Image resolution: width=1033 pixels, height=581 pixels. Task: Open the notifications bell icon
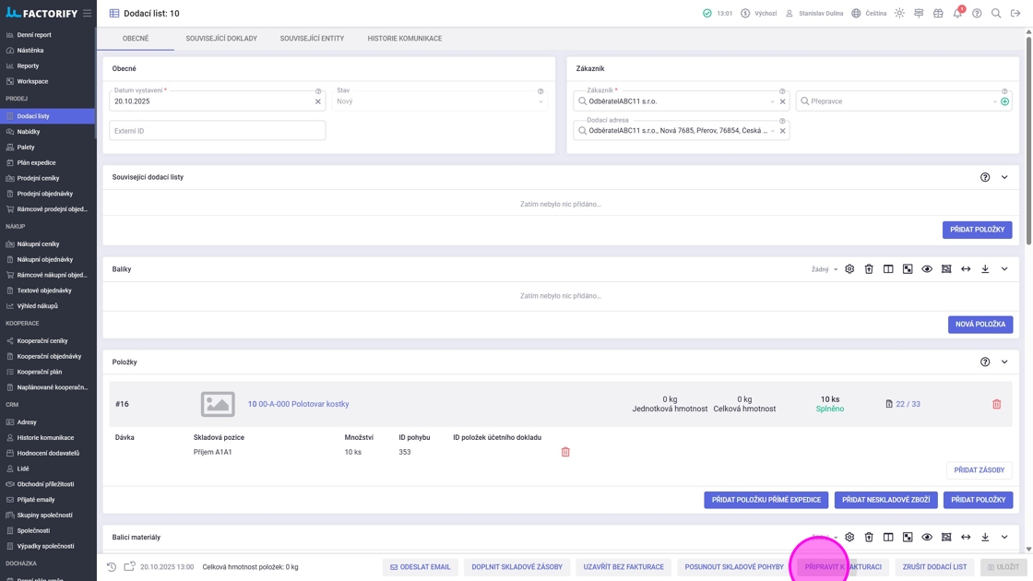tap(957, 13)
